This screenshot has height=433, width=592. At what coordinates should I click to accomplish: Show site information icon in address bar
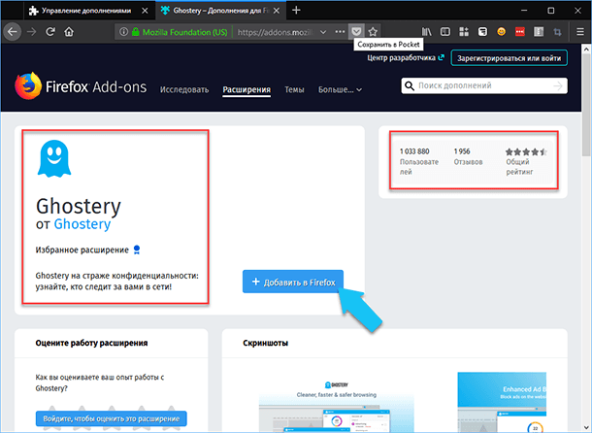tap(123, 32)
